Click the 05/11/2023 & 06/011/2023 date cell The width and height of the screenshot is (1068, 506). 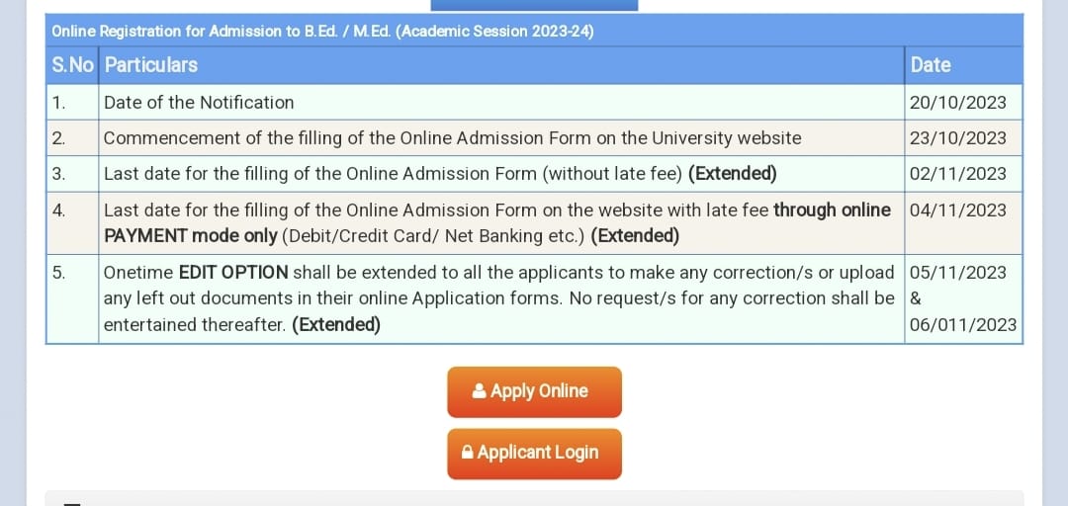(964, 299)
